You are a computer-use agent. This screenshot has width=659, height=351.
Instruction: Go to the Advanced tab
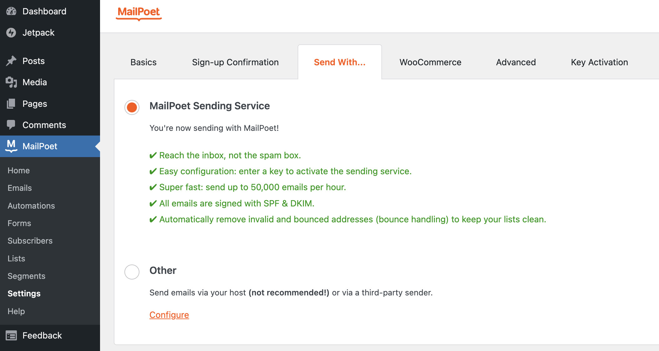point(516,62)
